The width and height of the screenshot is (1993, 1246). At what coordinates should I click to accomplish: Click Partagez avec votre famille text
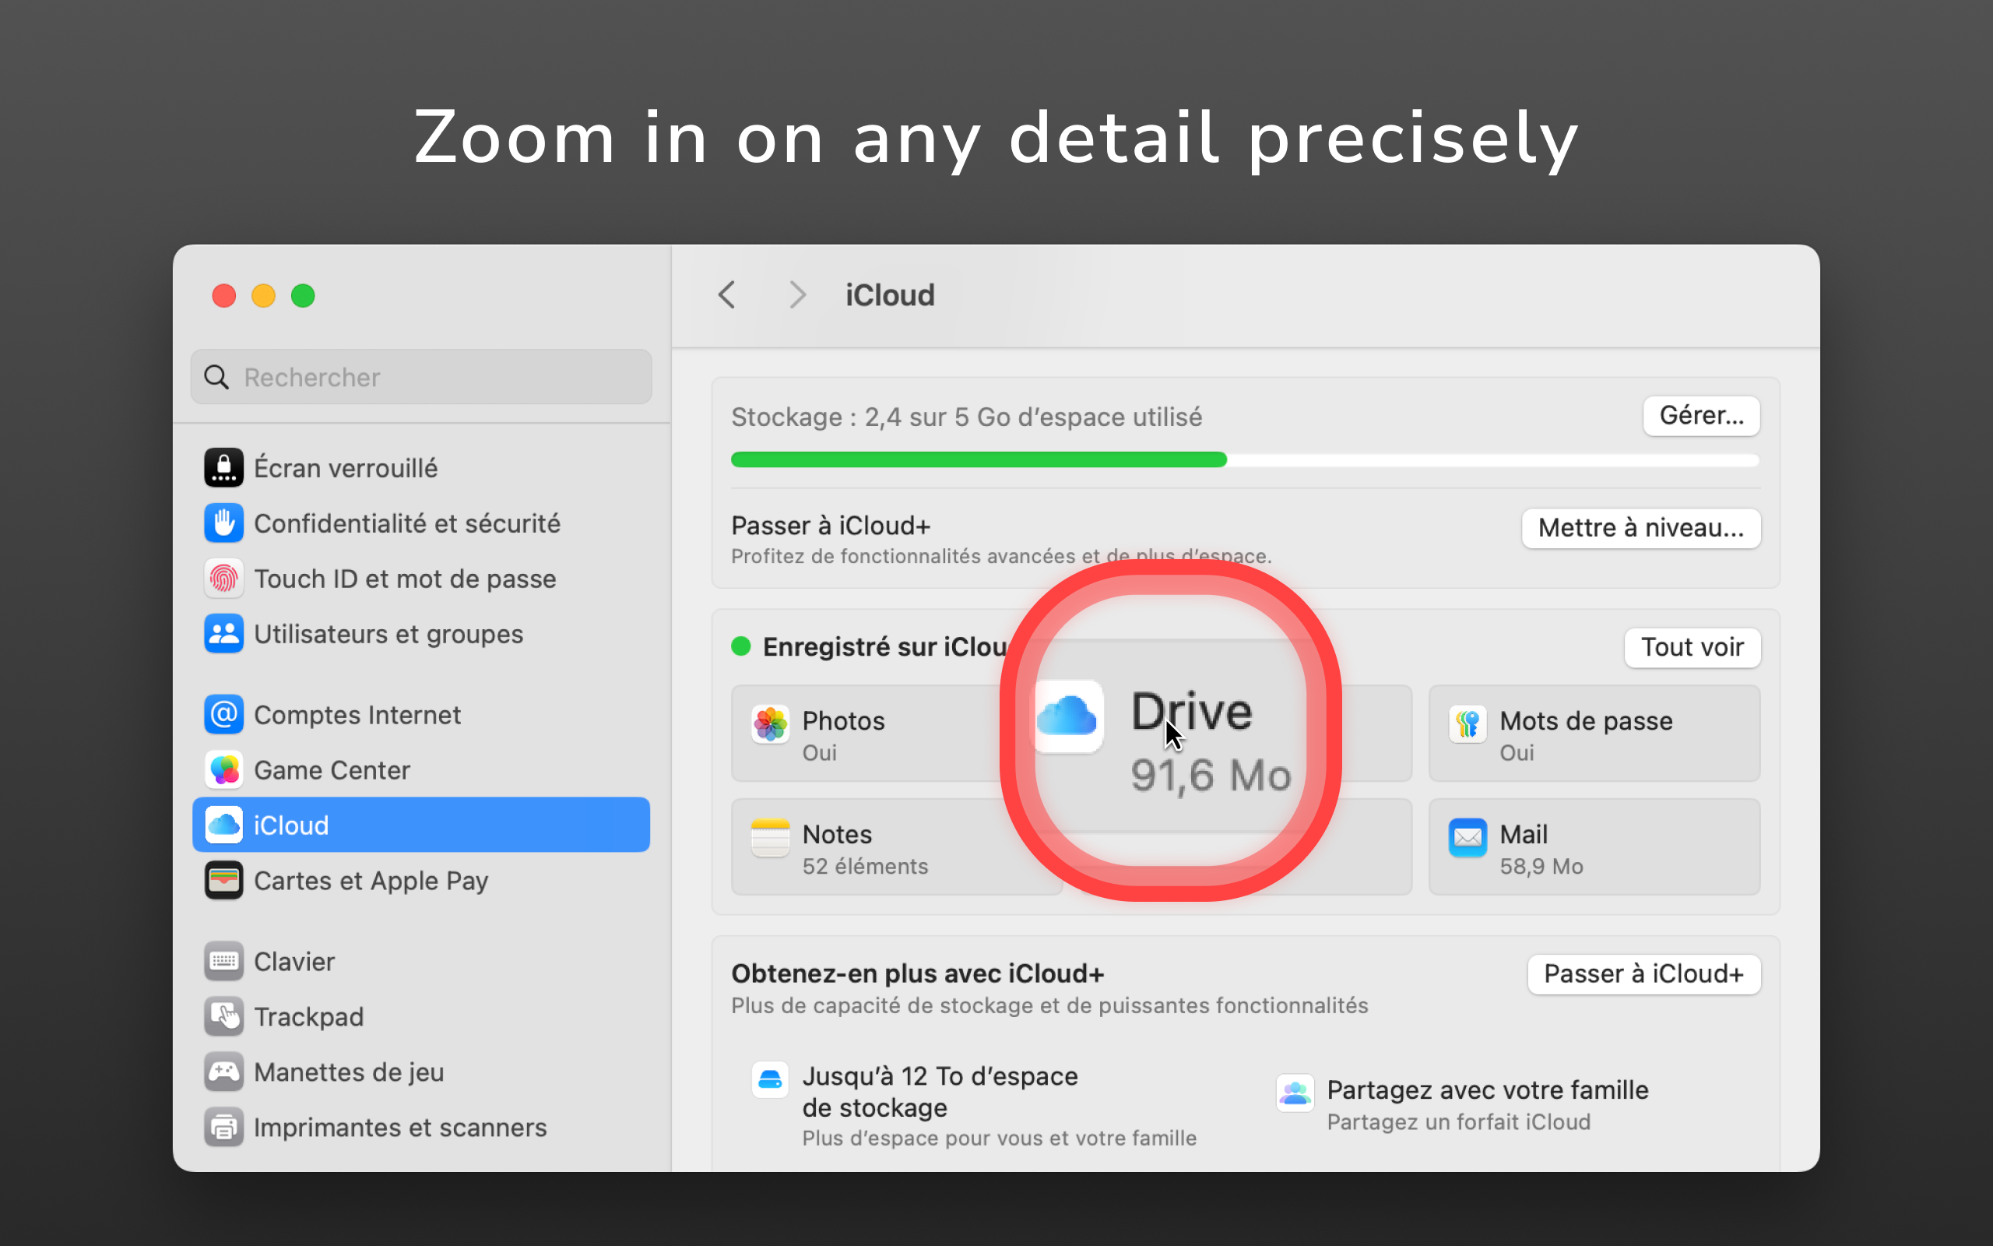click(1487, 1090)
